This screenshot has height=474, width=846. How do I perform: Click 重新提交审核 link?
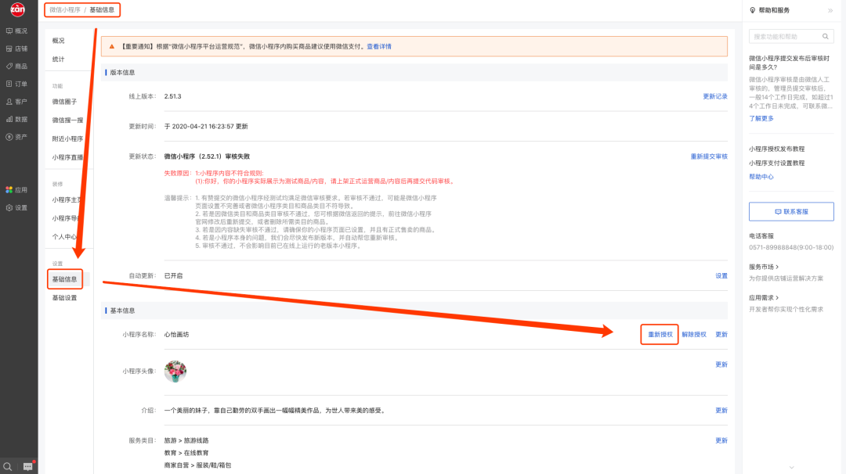(x=709, y=156)
